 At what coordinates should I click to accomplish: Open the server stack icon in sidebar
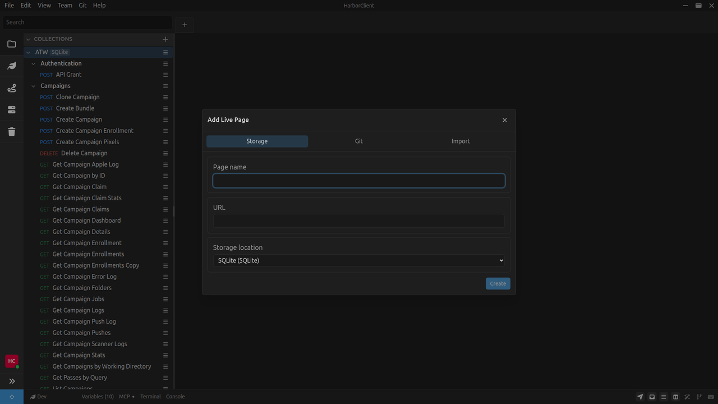(x=11, y=110)
